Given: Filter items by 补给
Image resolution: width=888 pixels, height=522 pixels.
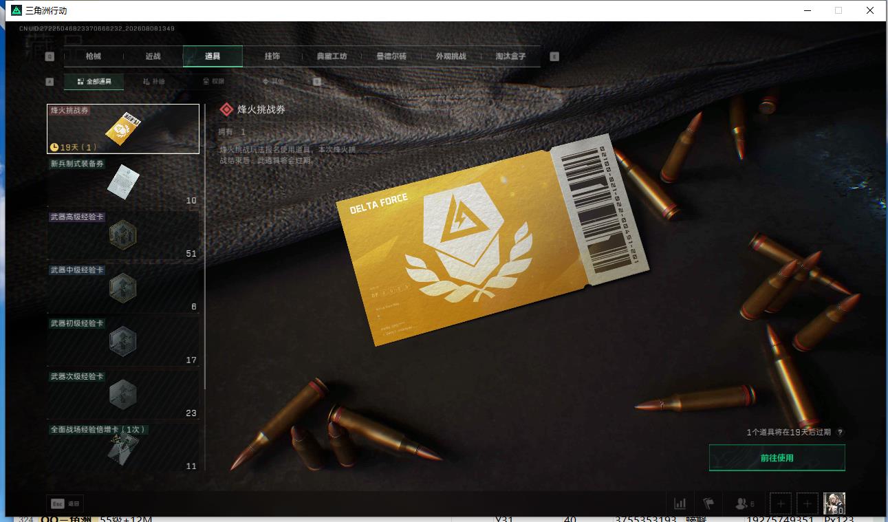Looking at the screenshot, I should click(154, 81).
